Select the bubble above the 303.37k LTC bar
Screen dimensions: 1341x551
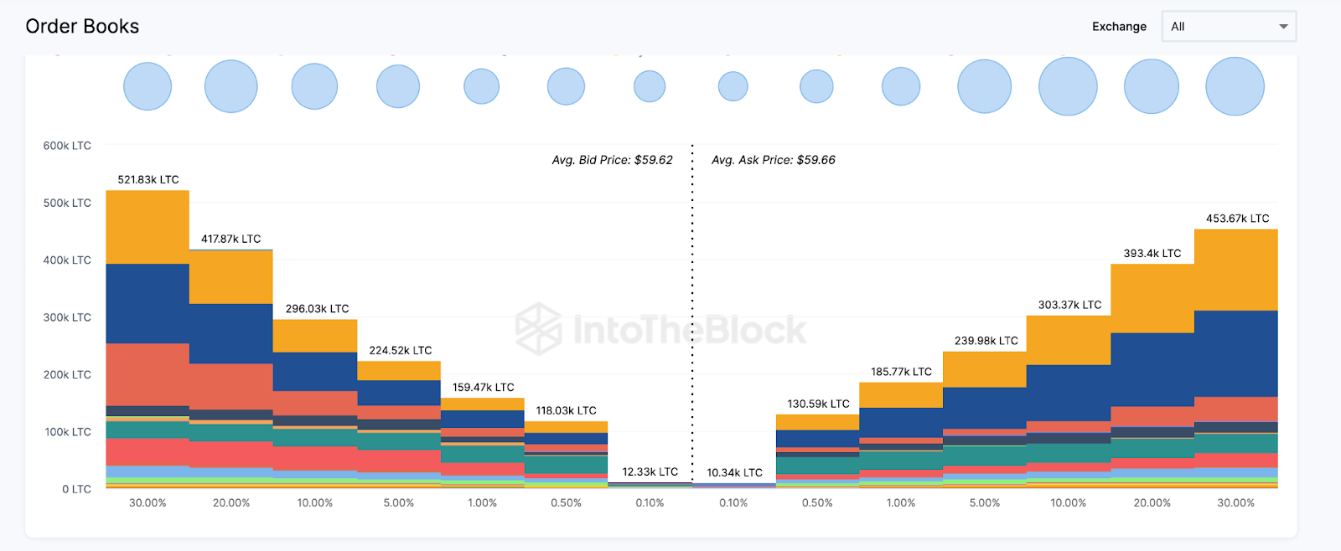(x=1068, y=86)
